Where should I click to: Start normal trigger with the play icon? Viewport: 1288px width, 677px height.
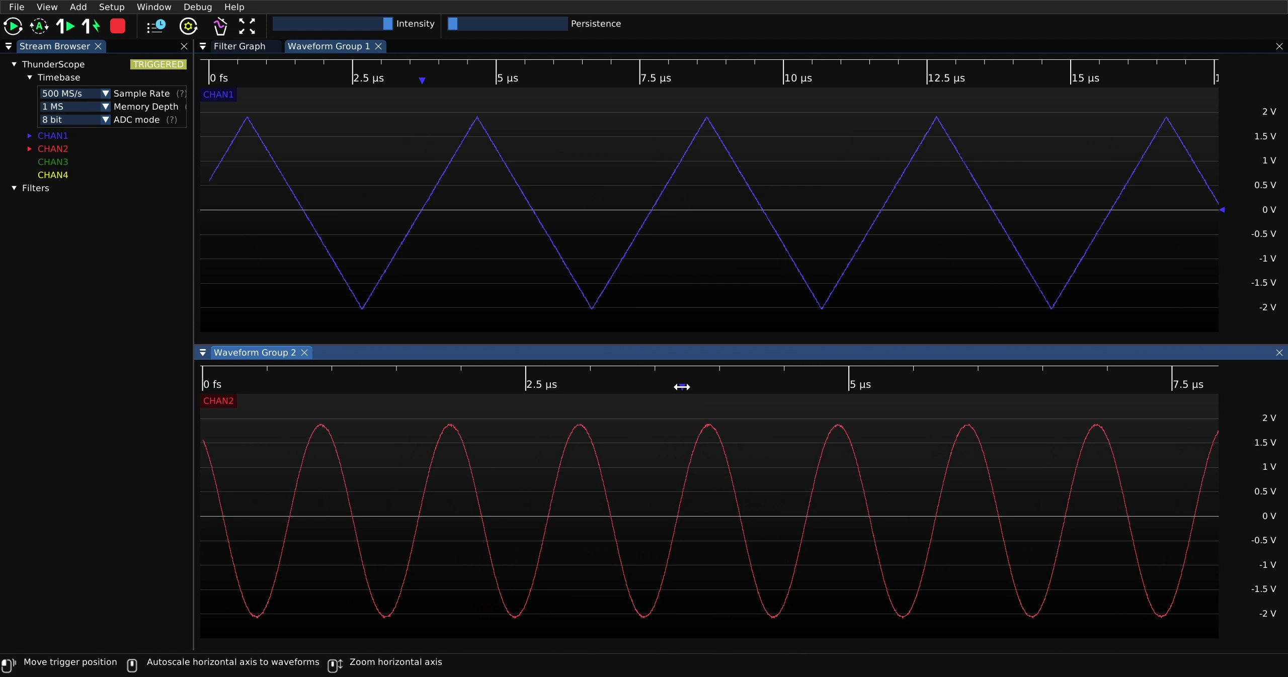pyautogui.click(x=13, y=26)
